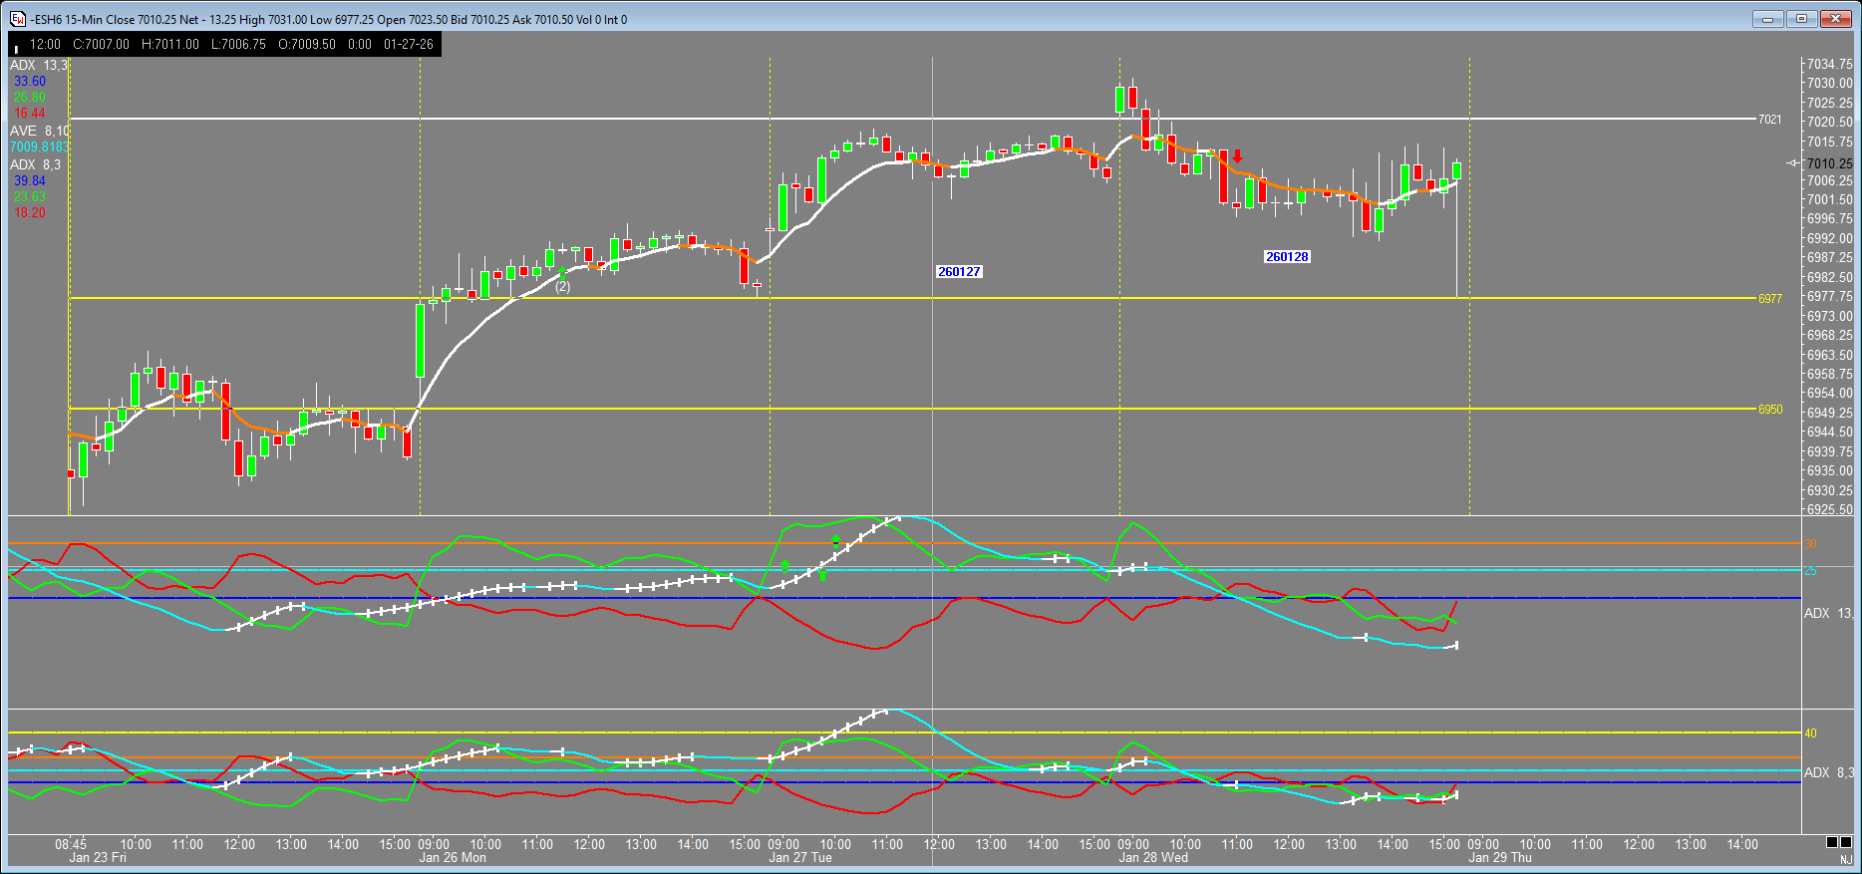Click the ADX 13,3 study label
This screenshot has width=1862, height=874.
tap(38, 66)
